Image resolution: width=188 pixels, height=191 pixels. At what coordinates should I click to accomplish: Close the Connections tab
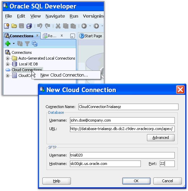point(37,36)
